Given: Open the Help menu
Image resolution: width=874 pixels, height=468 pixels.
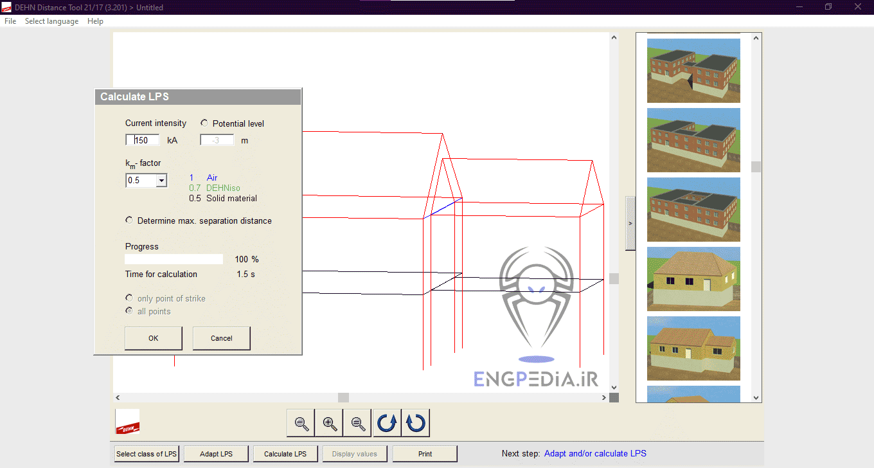Looking at the screenshot, I should click(x=95, y=21).
